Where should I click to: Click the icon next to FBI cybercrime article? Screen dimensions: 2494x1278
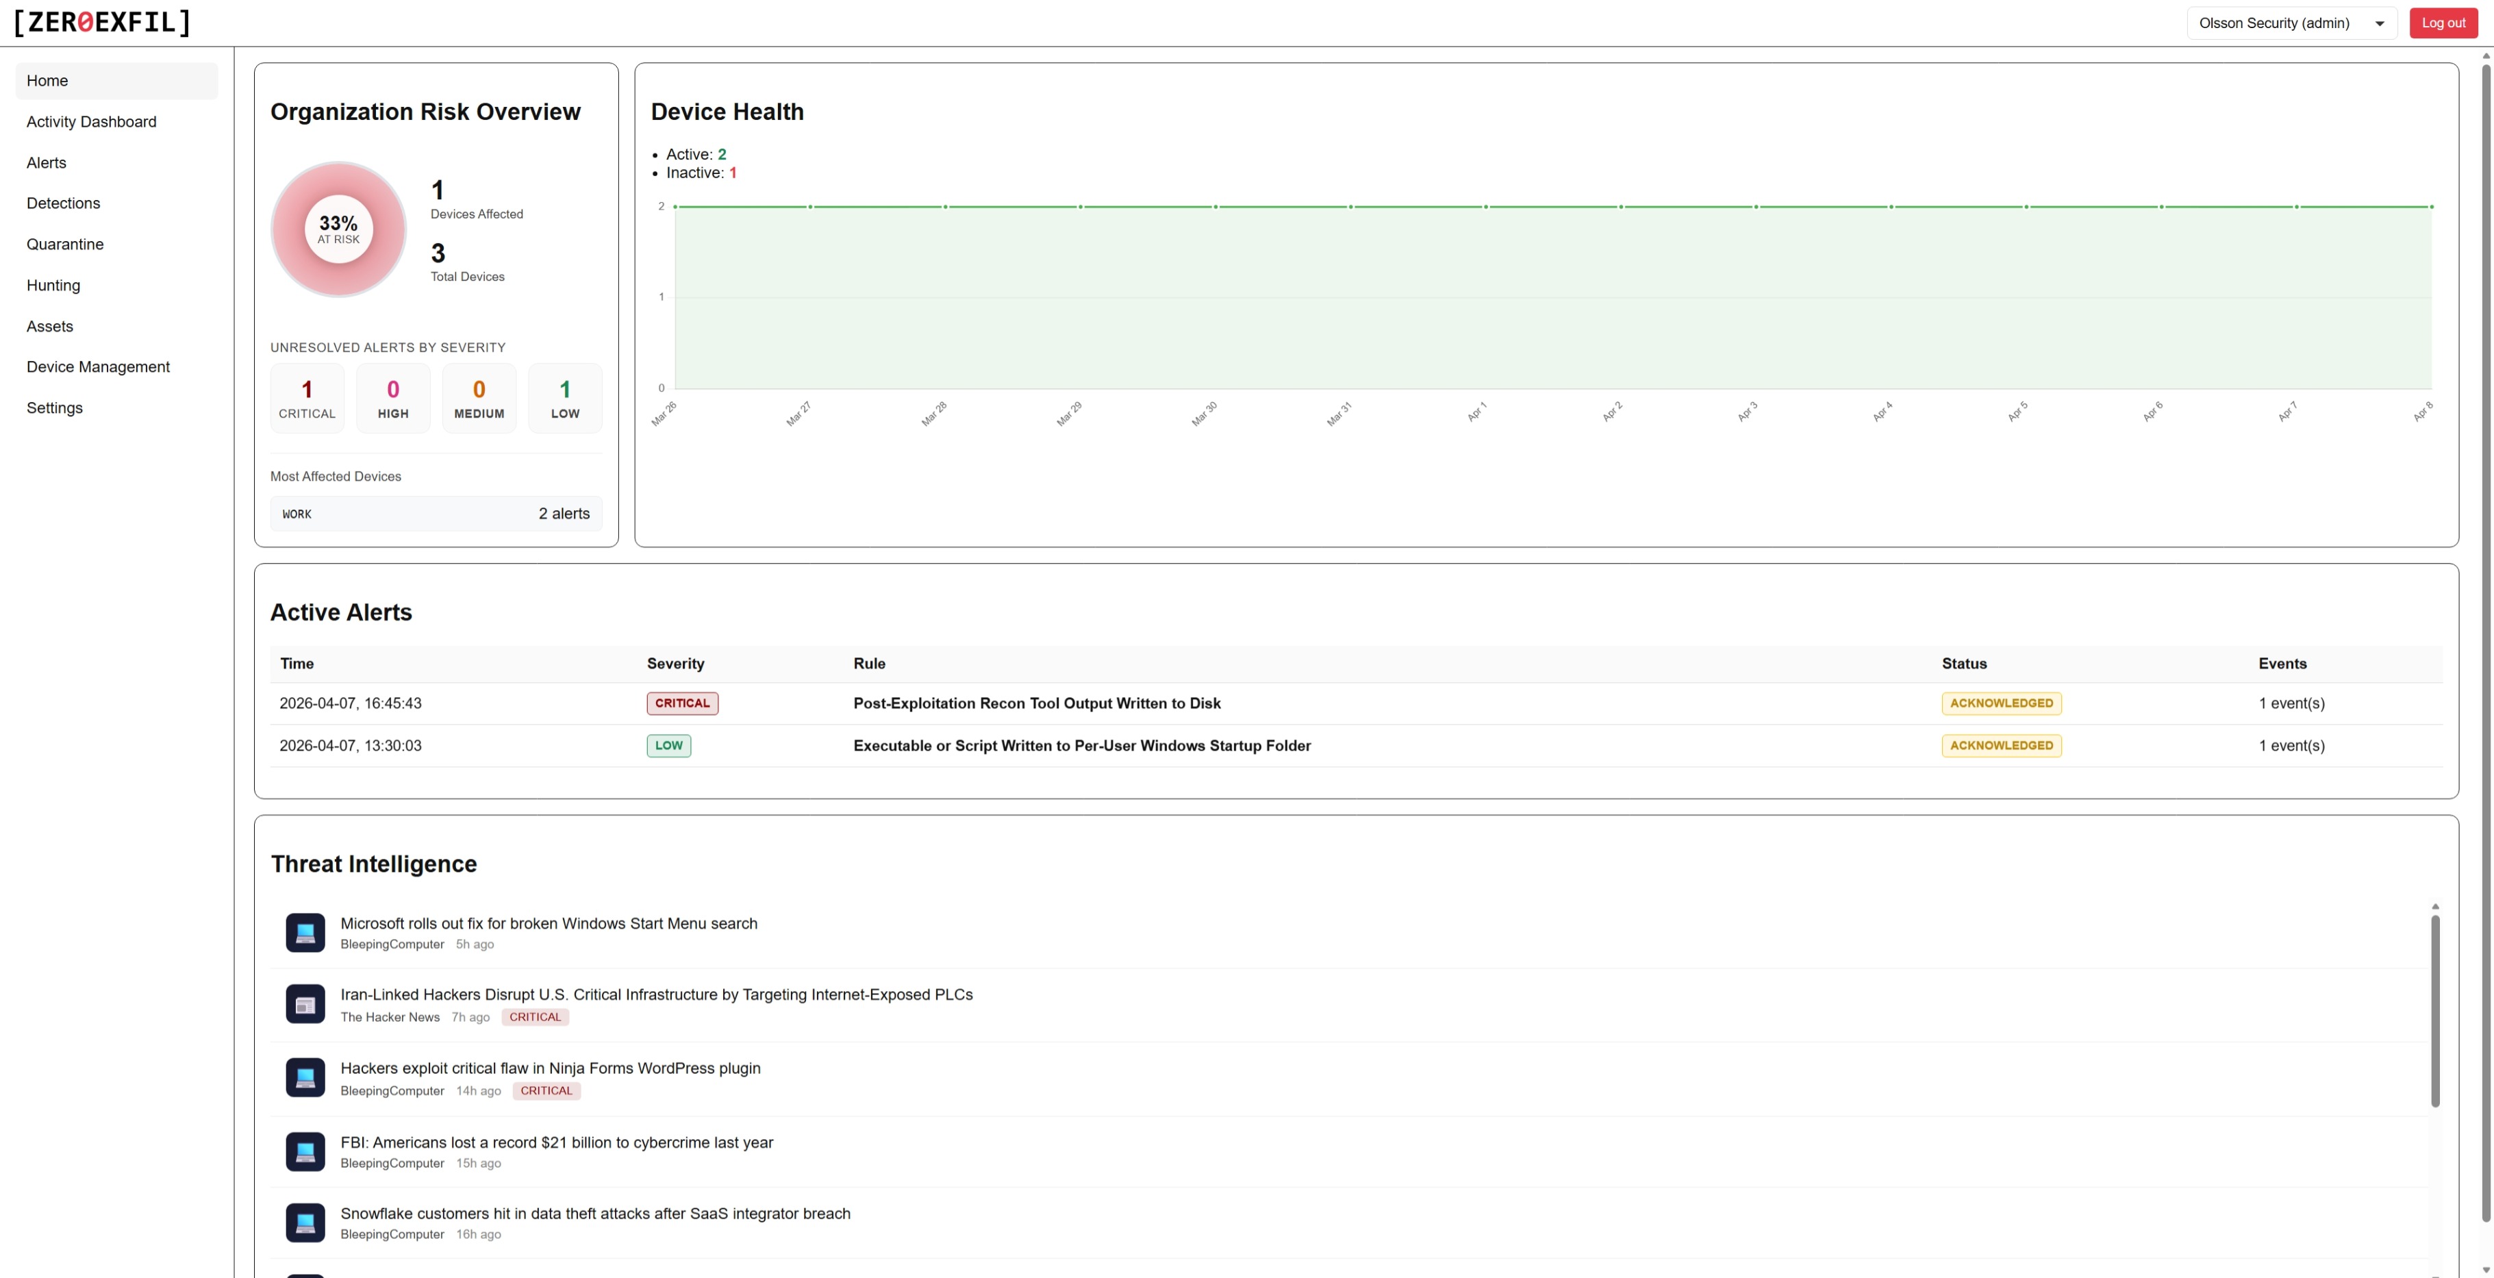pos(305,1151)
